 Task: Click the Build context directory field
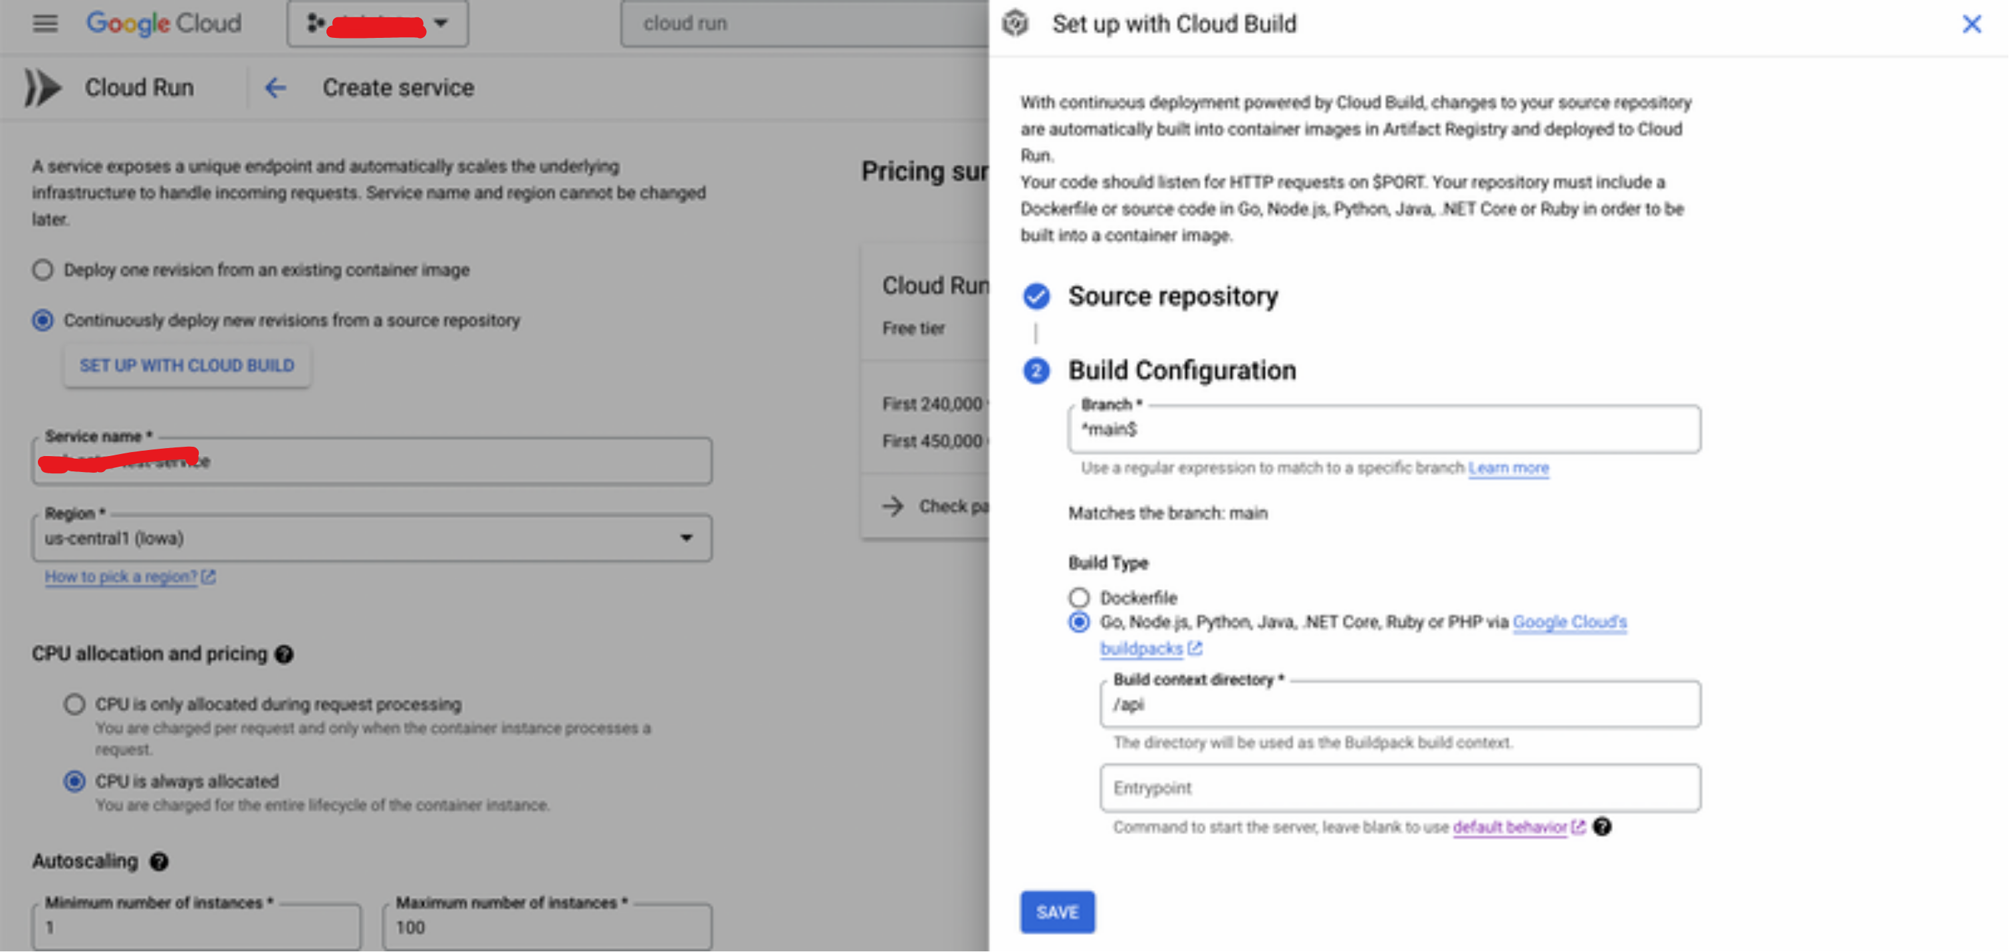tap(1400, 704)
